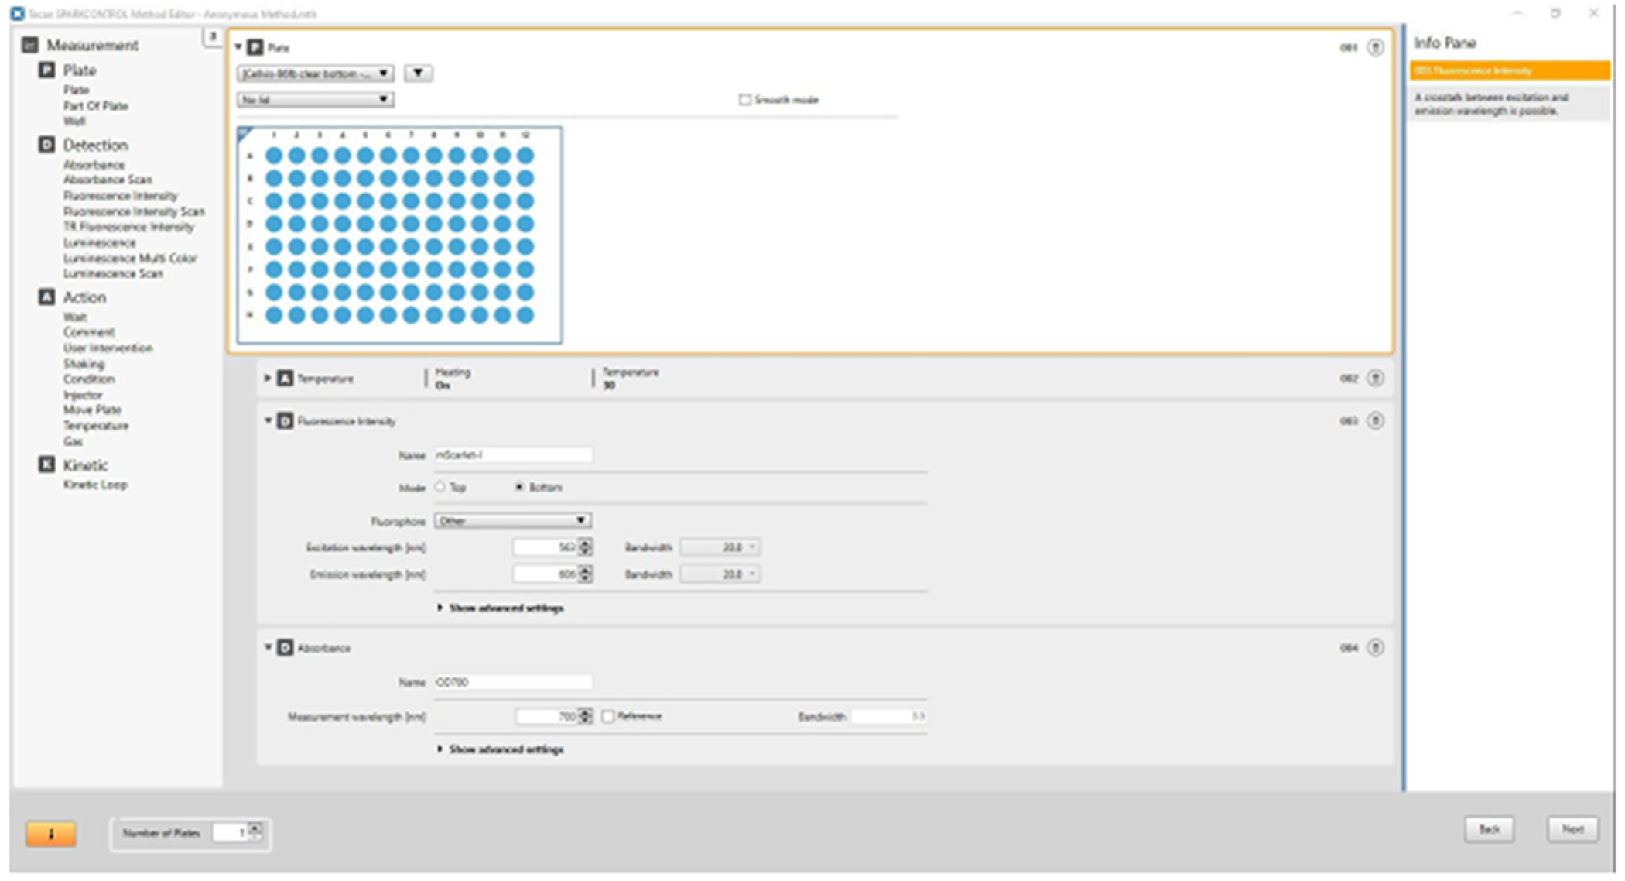Image resolution: width=1625 pixels, height=881 pixels.
Task: Select the Top mode radio button
Action: click(x=440, y=487)
